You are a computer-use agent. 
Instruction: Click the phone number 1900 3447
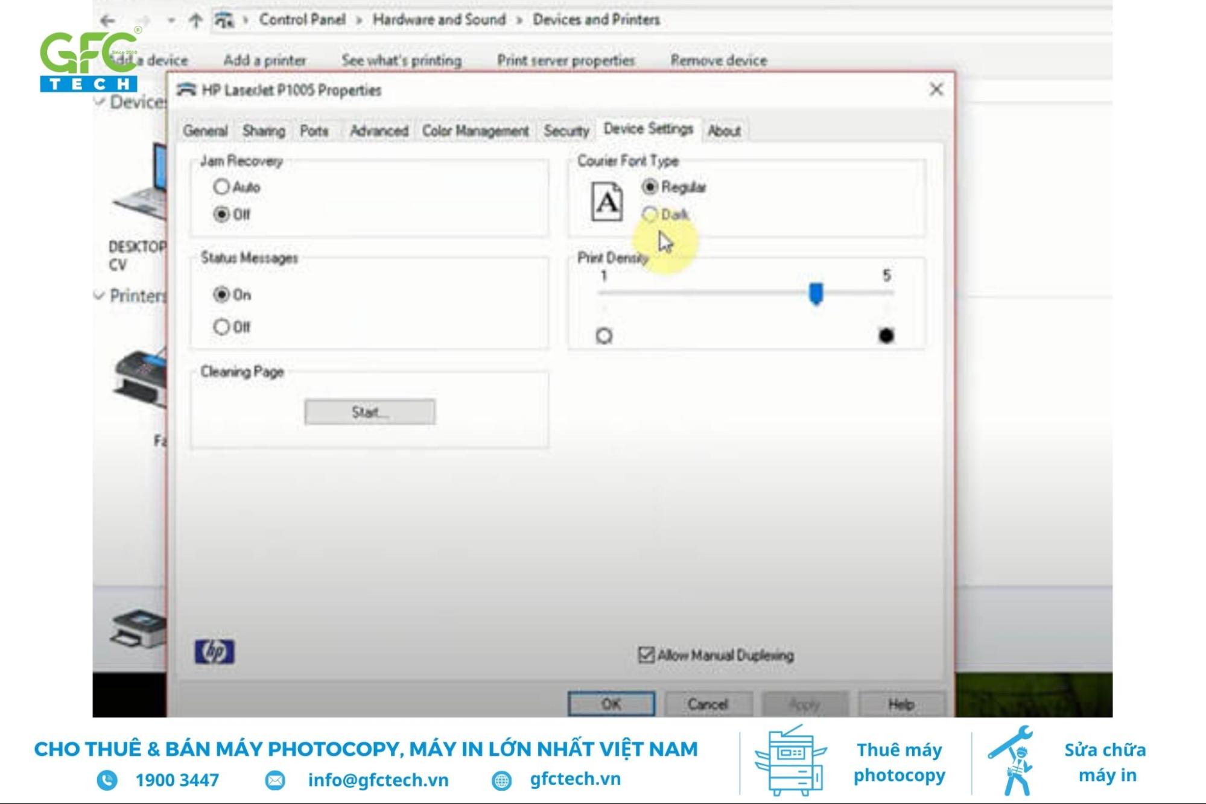(177, 780)
